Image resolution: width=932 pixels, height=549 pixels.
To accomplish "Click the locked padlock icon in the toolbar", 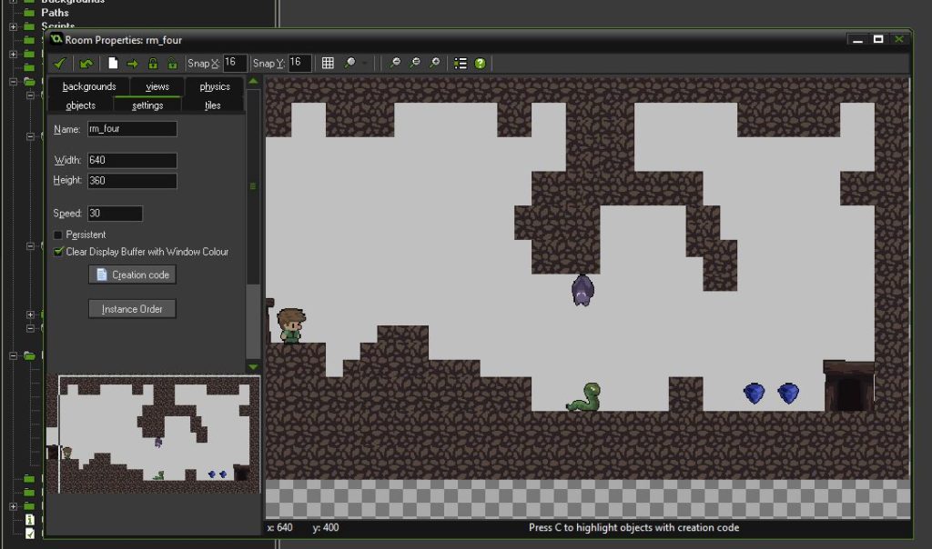I will coord(154,63).
